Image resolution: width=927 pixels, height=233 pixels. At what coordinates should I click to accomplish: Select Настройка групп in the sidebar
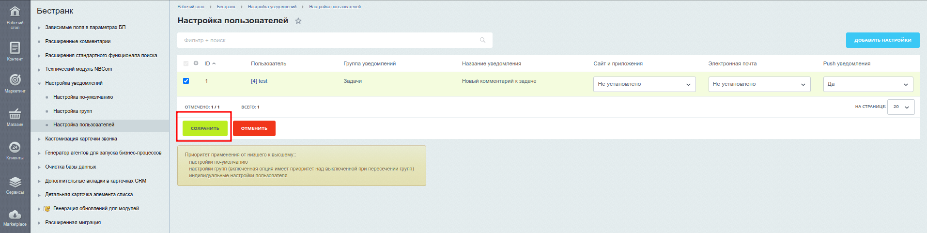73,111
